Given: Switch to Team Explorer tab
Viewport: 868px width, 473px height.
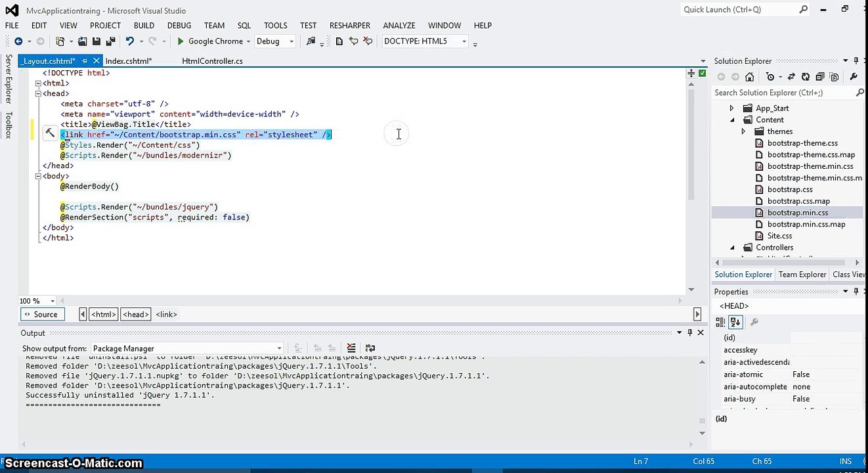Looking at the screenshot, I should [802, 275].
